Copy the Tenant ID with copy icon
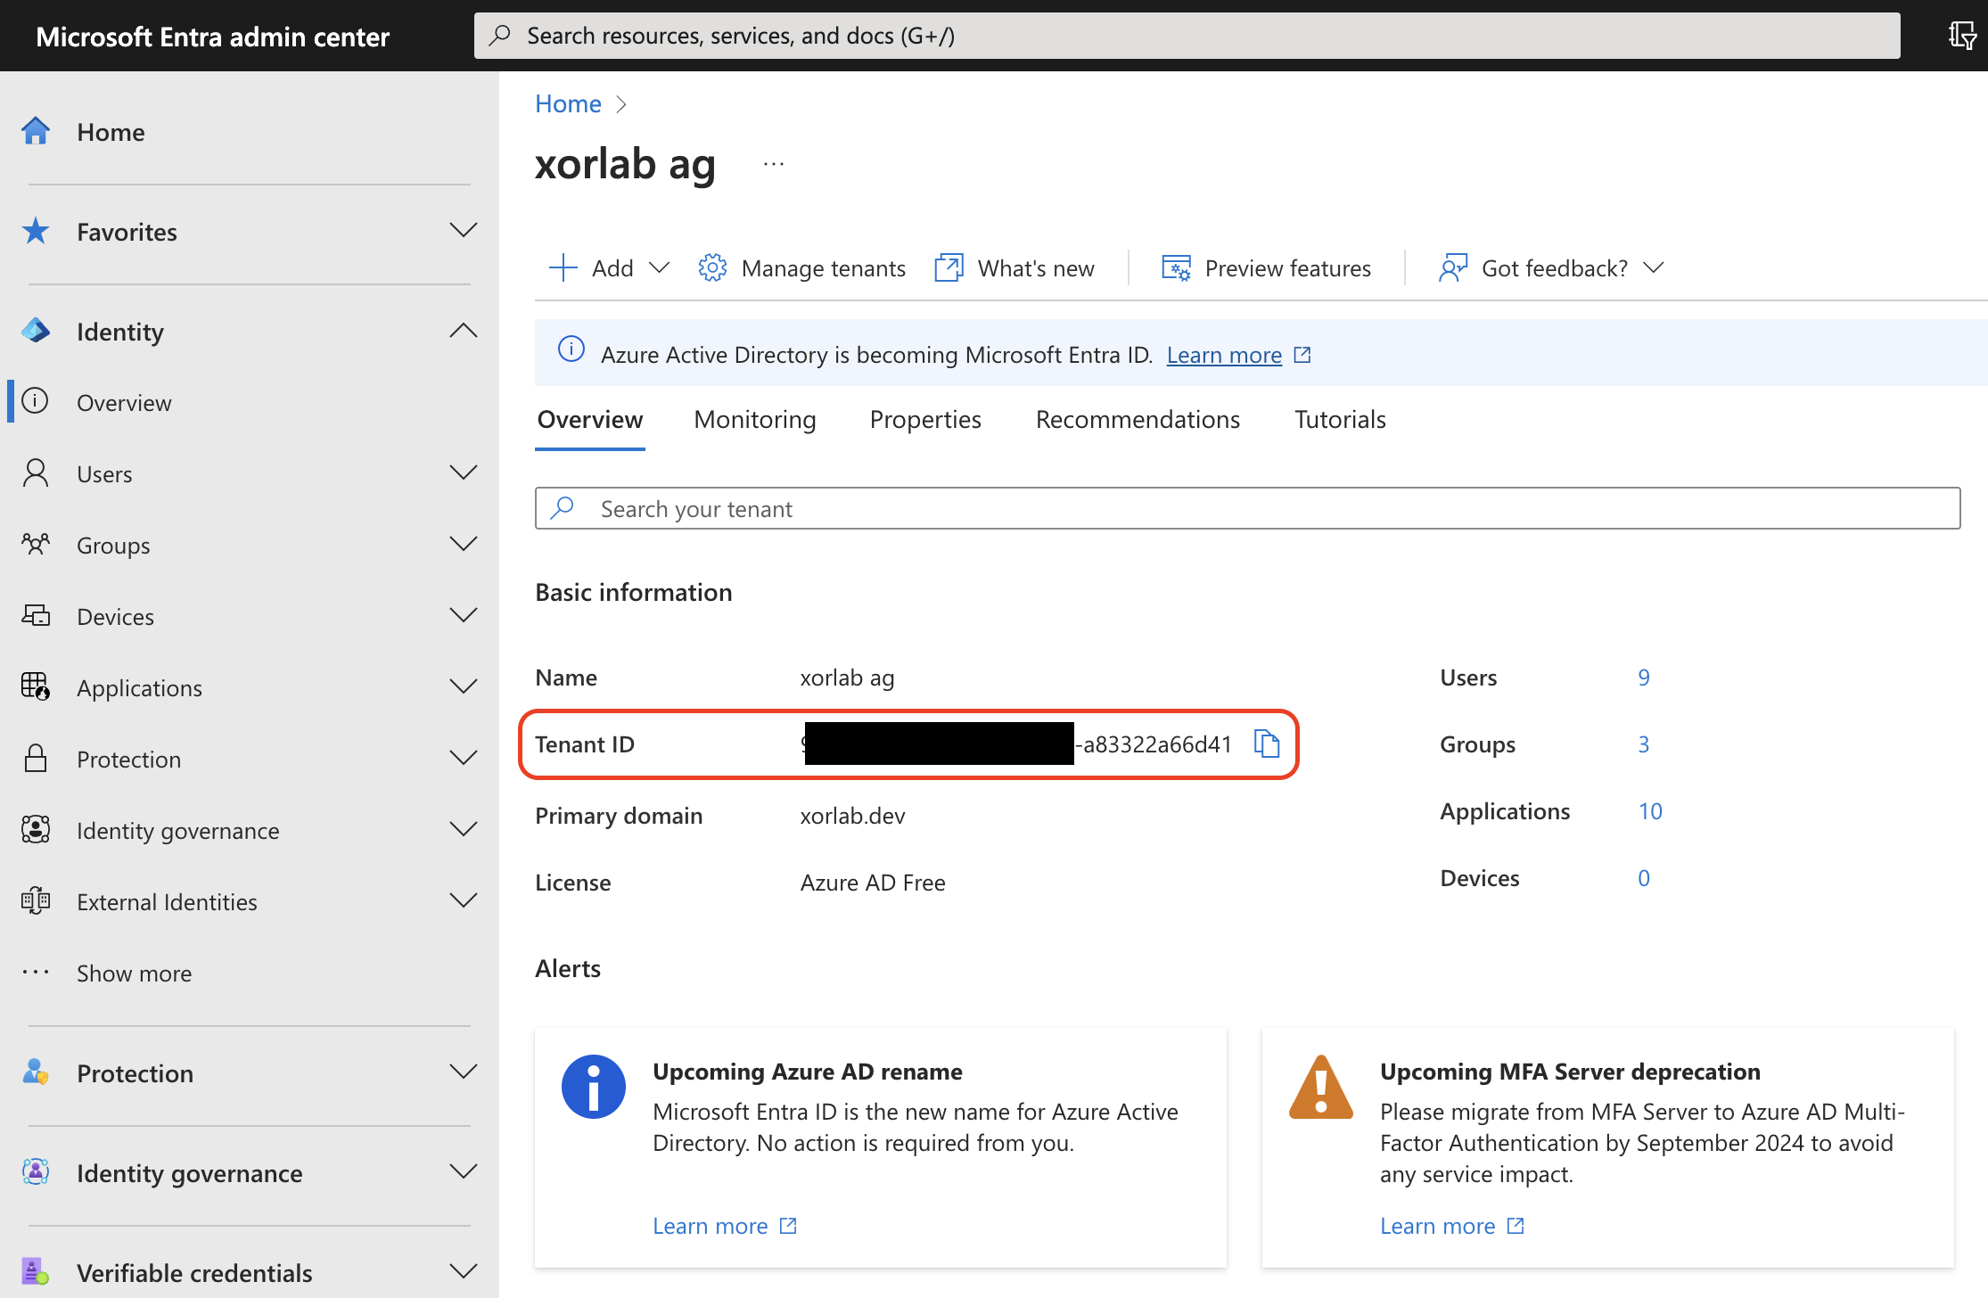Viewport: 1988px width, 1298px height. tap(1267, 743)
